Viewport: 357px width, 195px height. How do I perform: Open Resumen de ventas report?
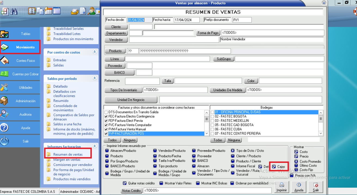(x=68, y=154)
